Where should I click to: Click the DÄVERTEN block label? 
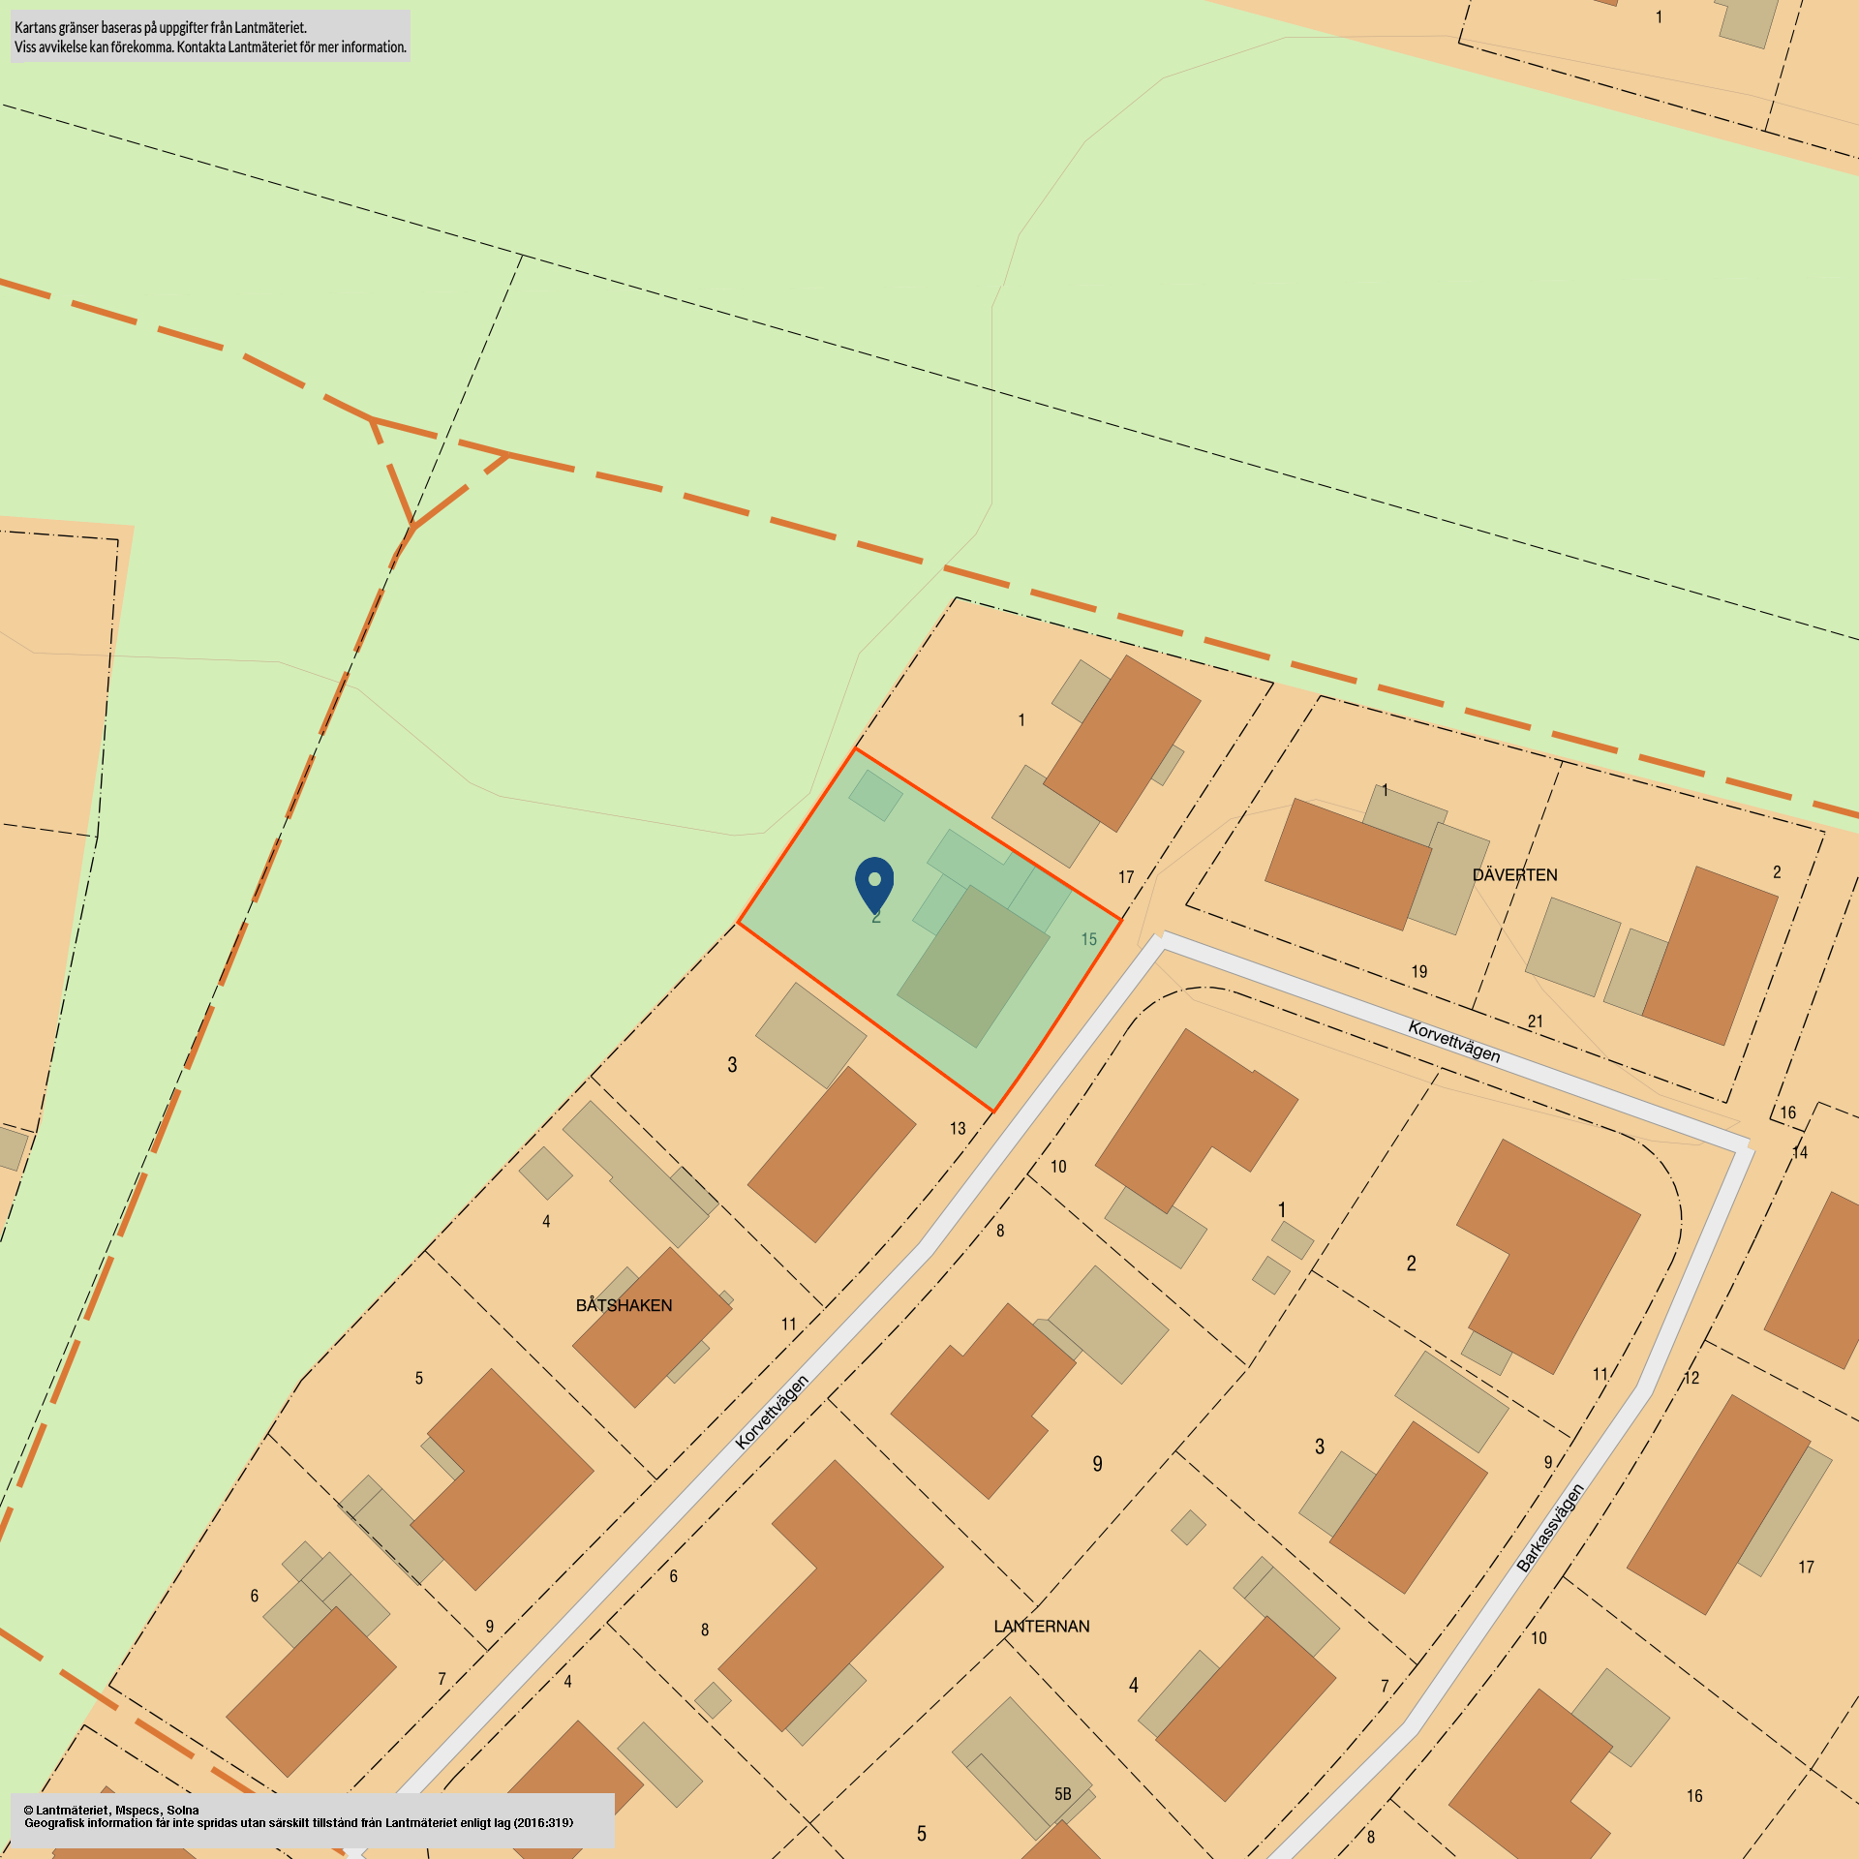1514,875
